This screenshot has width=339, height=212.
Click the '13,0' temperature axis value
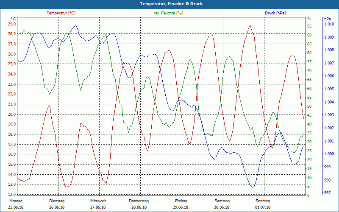click(12, 184)
